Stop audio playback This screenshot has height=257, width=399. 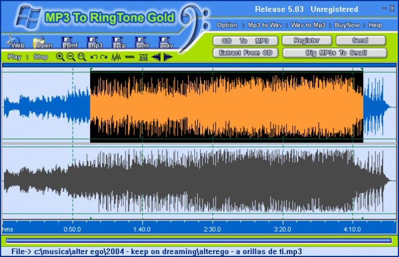point(40,57)
